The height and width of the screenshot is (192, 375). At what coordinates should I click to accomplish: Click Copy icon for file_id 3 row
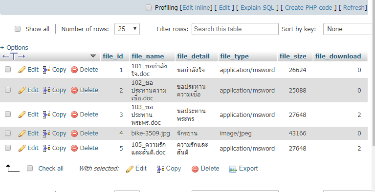[46, 115]
